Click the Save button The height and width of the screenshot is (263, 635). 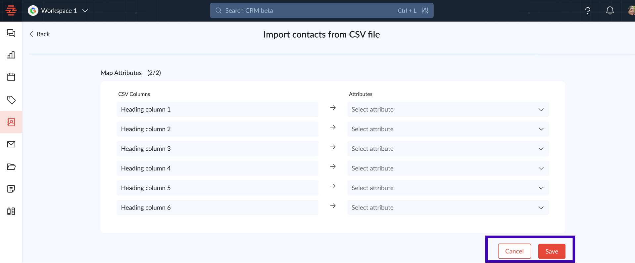[552, 251]
